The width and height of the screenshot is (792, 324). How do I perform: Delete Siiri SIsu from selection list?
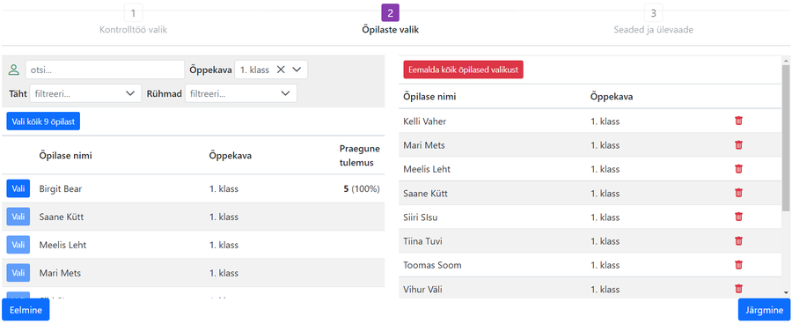[x=738, y=217]
